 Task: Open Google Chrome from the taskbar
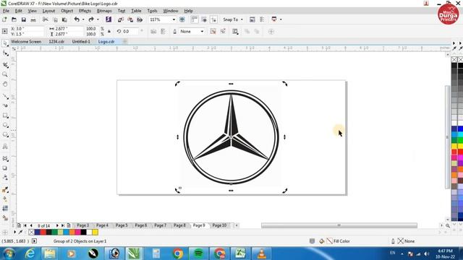tap(178, 253)
